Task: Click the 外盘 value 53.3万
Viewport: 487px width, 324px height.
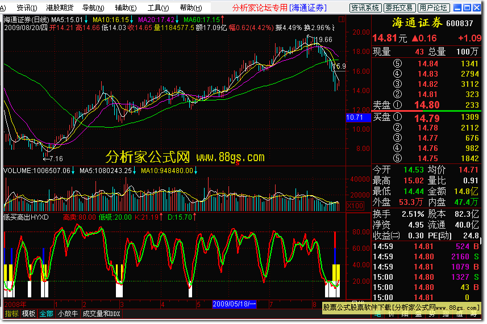Action: (411, 203)
